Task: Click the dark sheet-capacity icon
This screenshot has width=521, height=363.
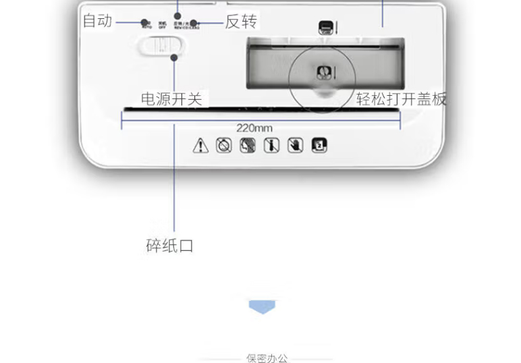Action: tap(319, 146)
